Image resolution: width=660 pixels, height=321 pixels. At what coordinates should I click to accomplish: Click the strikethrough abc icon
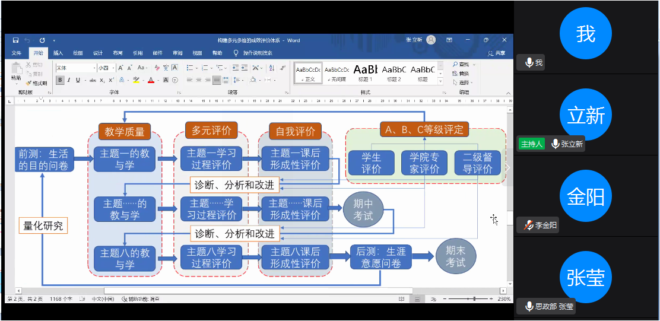tap(93, 80)
